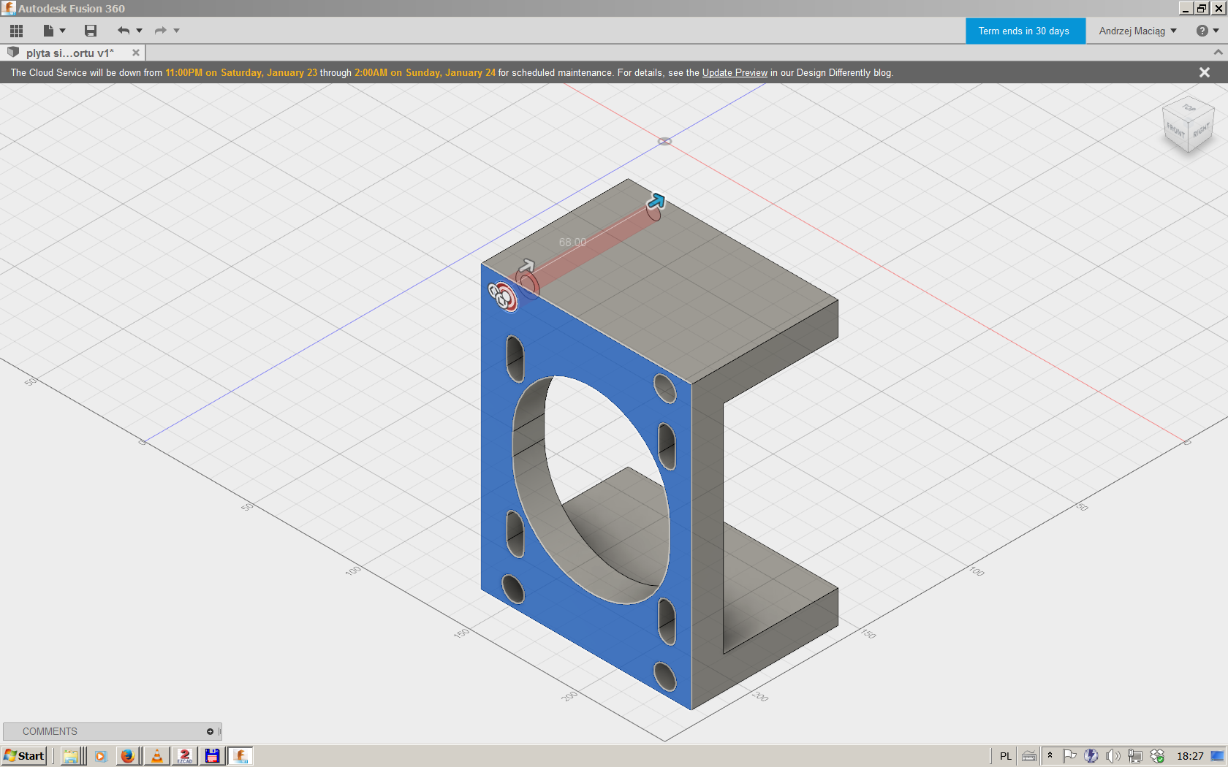Open the lightning bolt globe tray icon
The image size is (1228, 767).
[1091, 756]
